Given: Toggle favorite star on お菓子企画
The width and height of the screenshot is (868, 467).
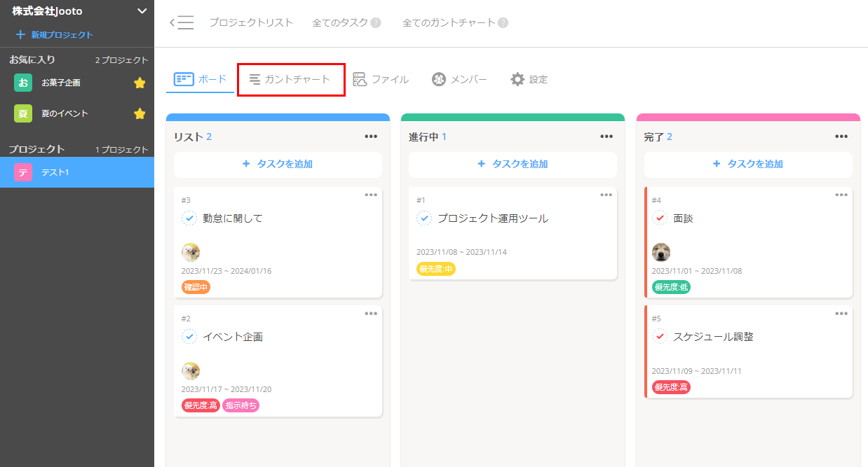Looking at the screenshot, I should [140, 83].
